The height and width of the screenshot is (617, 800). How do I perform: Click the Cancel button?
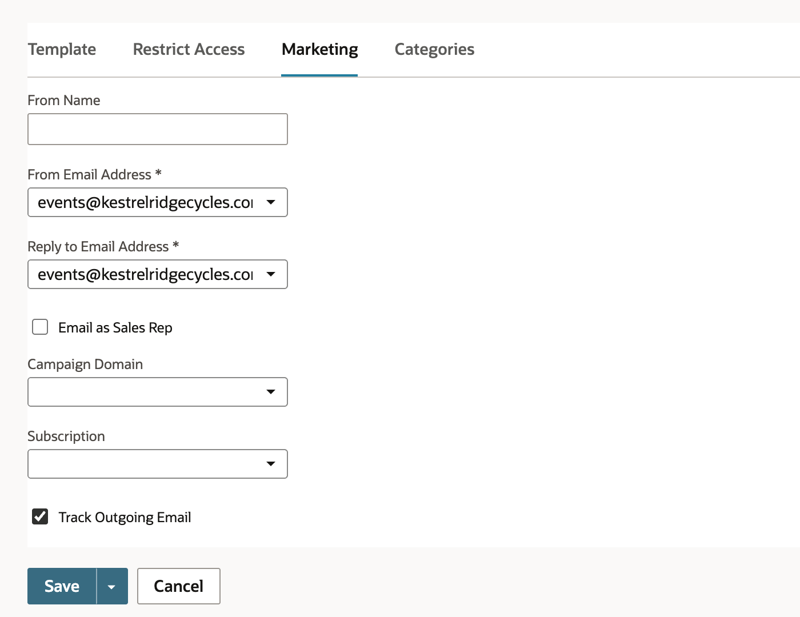click(179, 586)
